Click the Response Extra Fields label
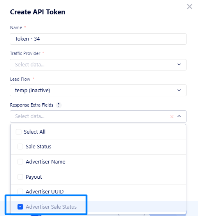This screenshot has height=216, width=198. [32, 105]
